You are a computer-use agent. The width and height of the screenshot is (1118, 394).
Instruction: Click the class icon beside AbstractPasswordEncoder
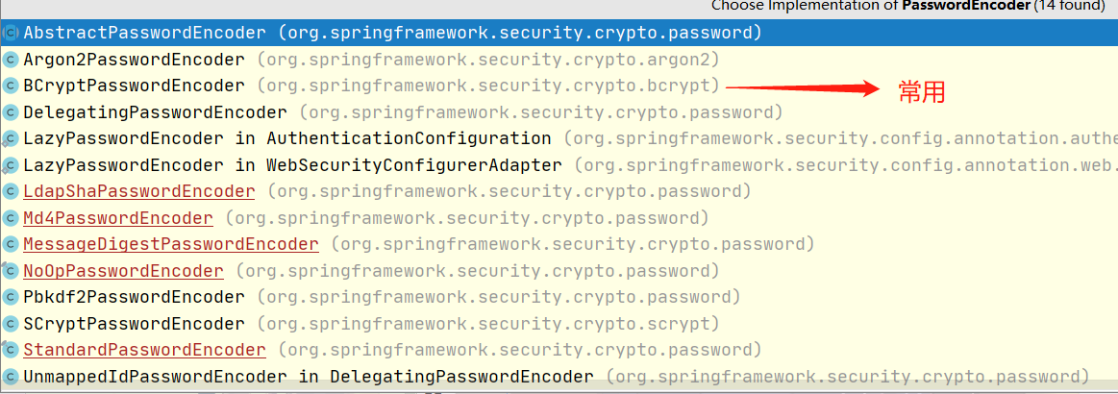click(x=11, y=34)
